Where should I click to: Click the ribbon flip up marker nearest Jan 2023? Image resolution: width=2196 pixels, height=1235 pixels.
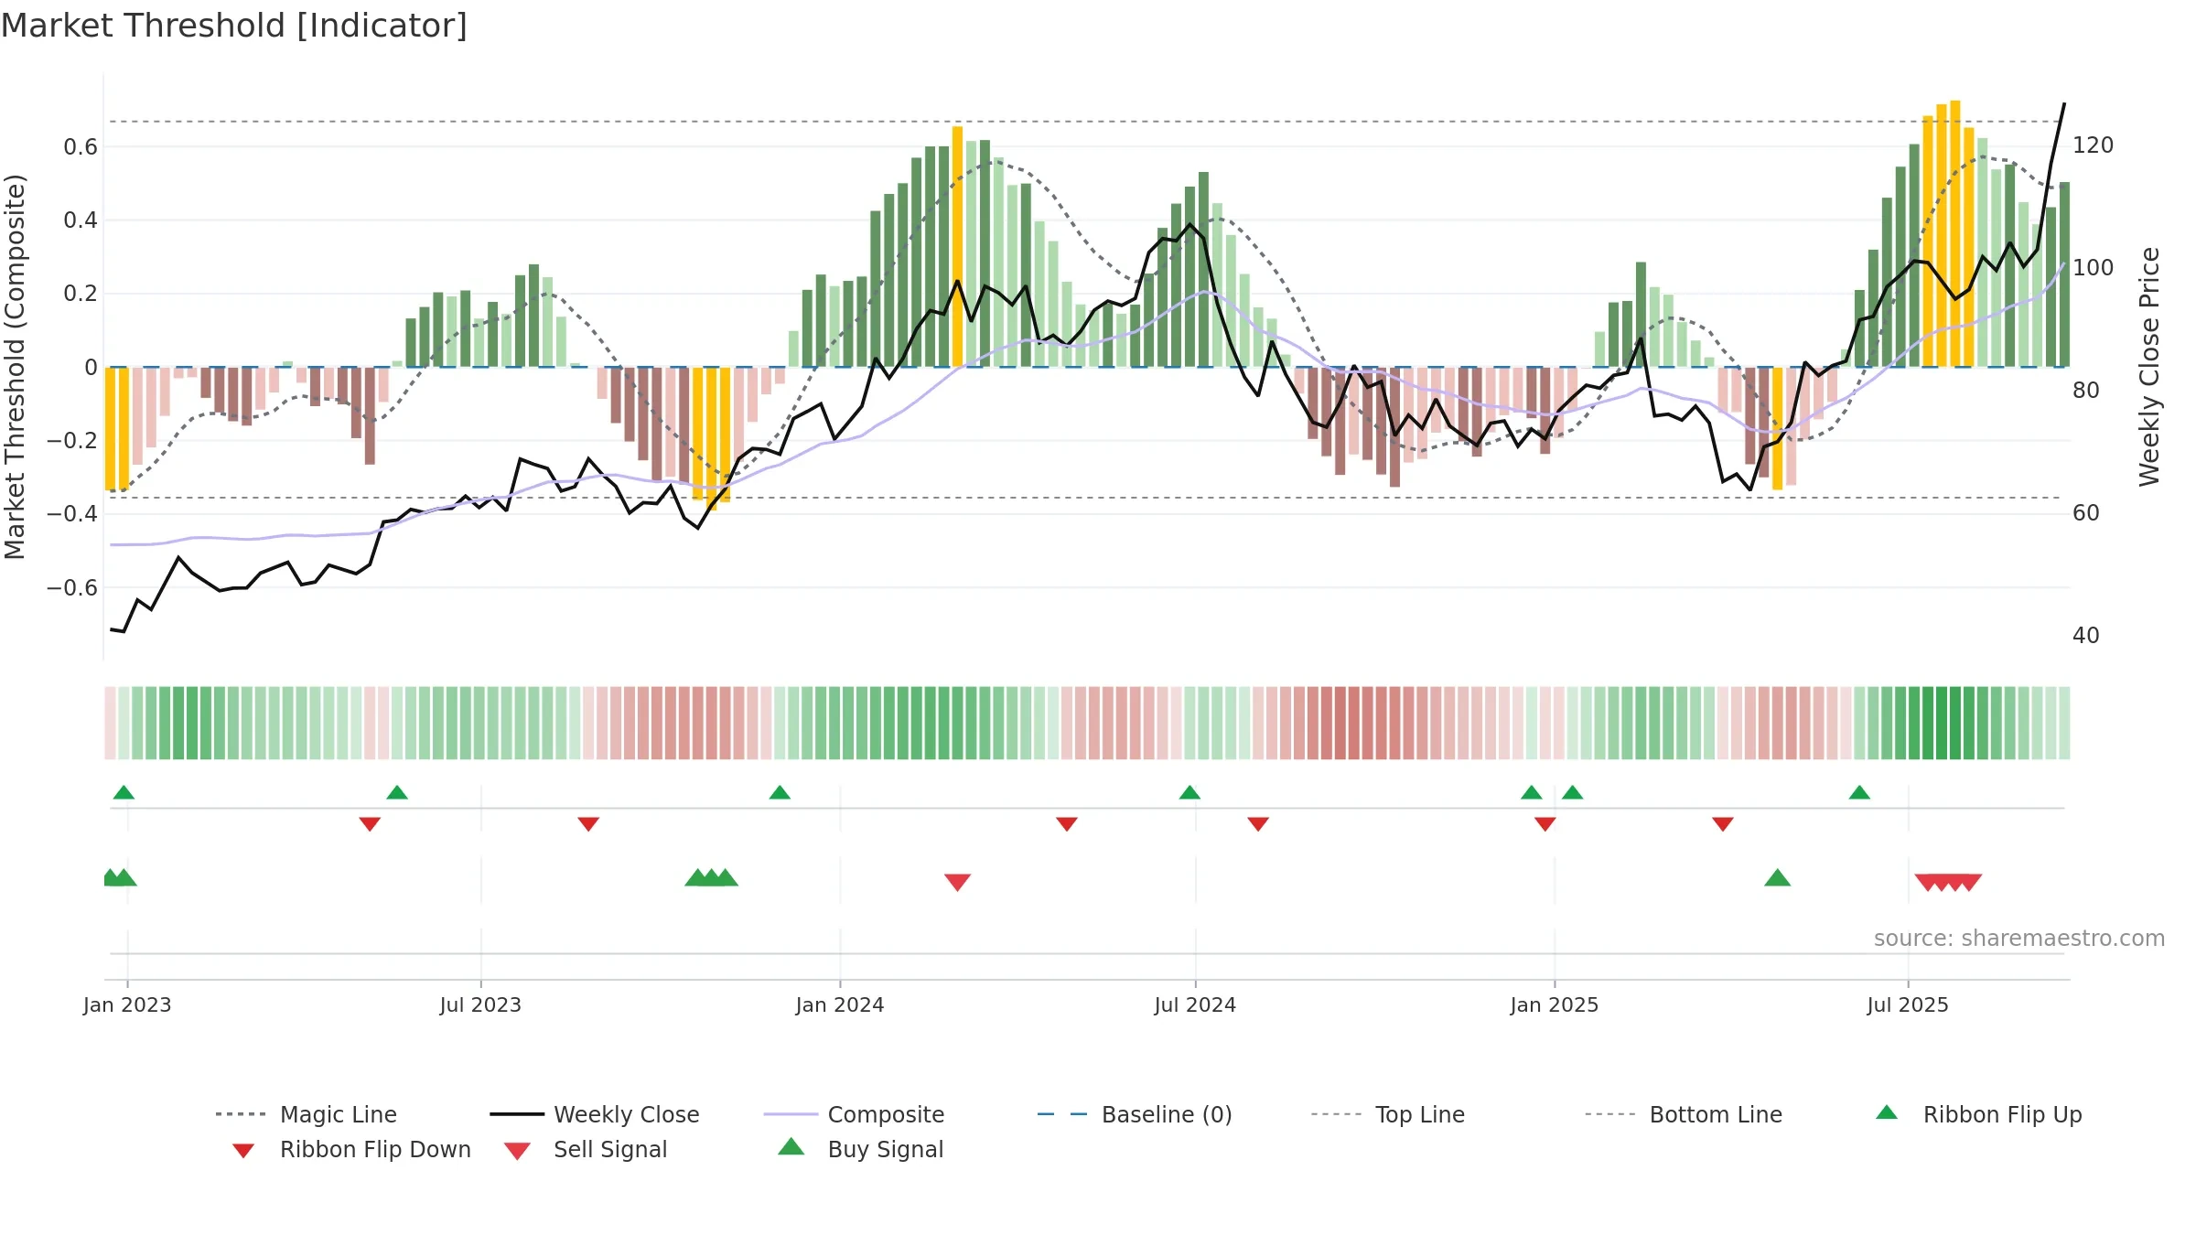tap(124, 792)
